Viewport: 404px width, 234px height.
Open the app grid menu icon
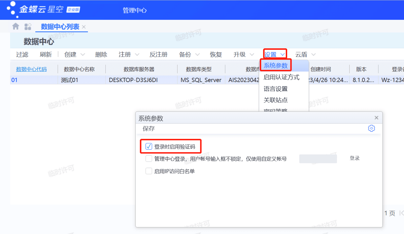[x=28, y=27]
